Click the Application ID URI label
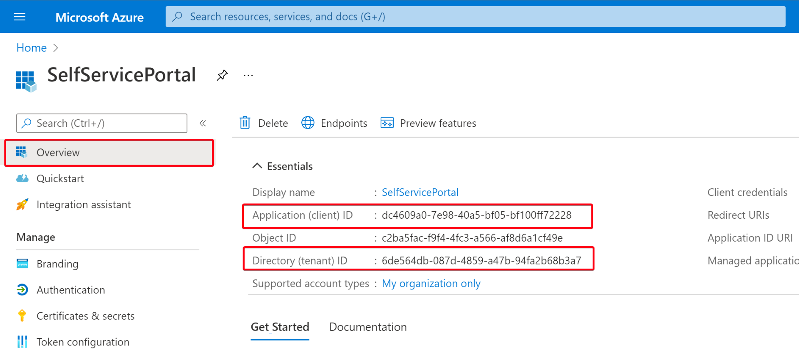 [750, 238]
